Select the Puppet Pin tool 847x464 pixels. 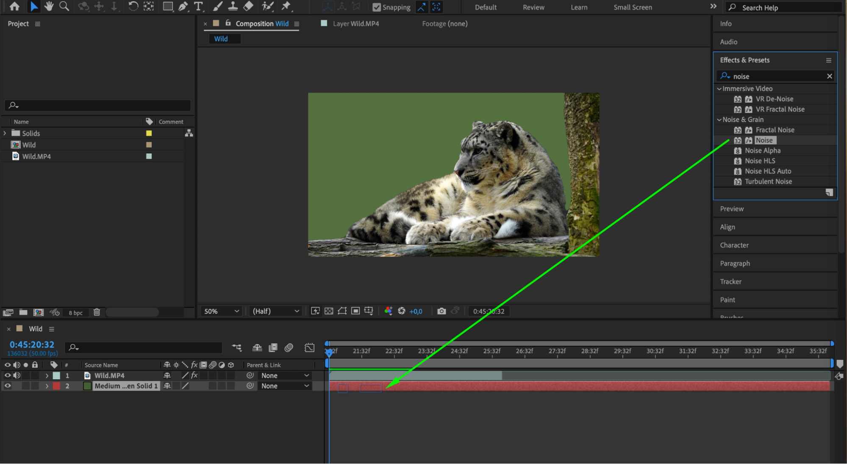click(x=286, y=6)
